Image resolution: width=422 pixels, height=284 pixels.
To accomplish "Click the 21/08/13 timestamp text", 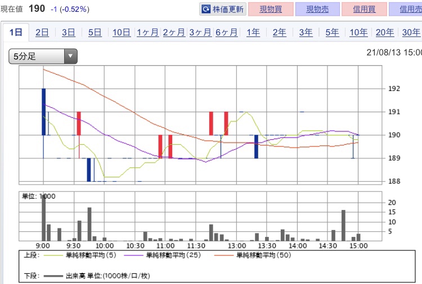I will click(x=394, y=52).
